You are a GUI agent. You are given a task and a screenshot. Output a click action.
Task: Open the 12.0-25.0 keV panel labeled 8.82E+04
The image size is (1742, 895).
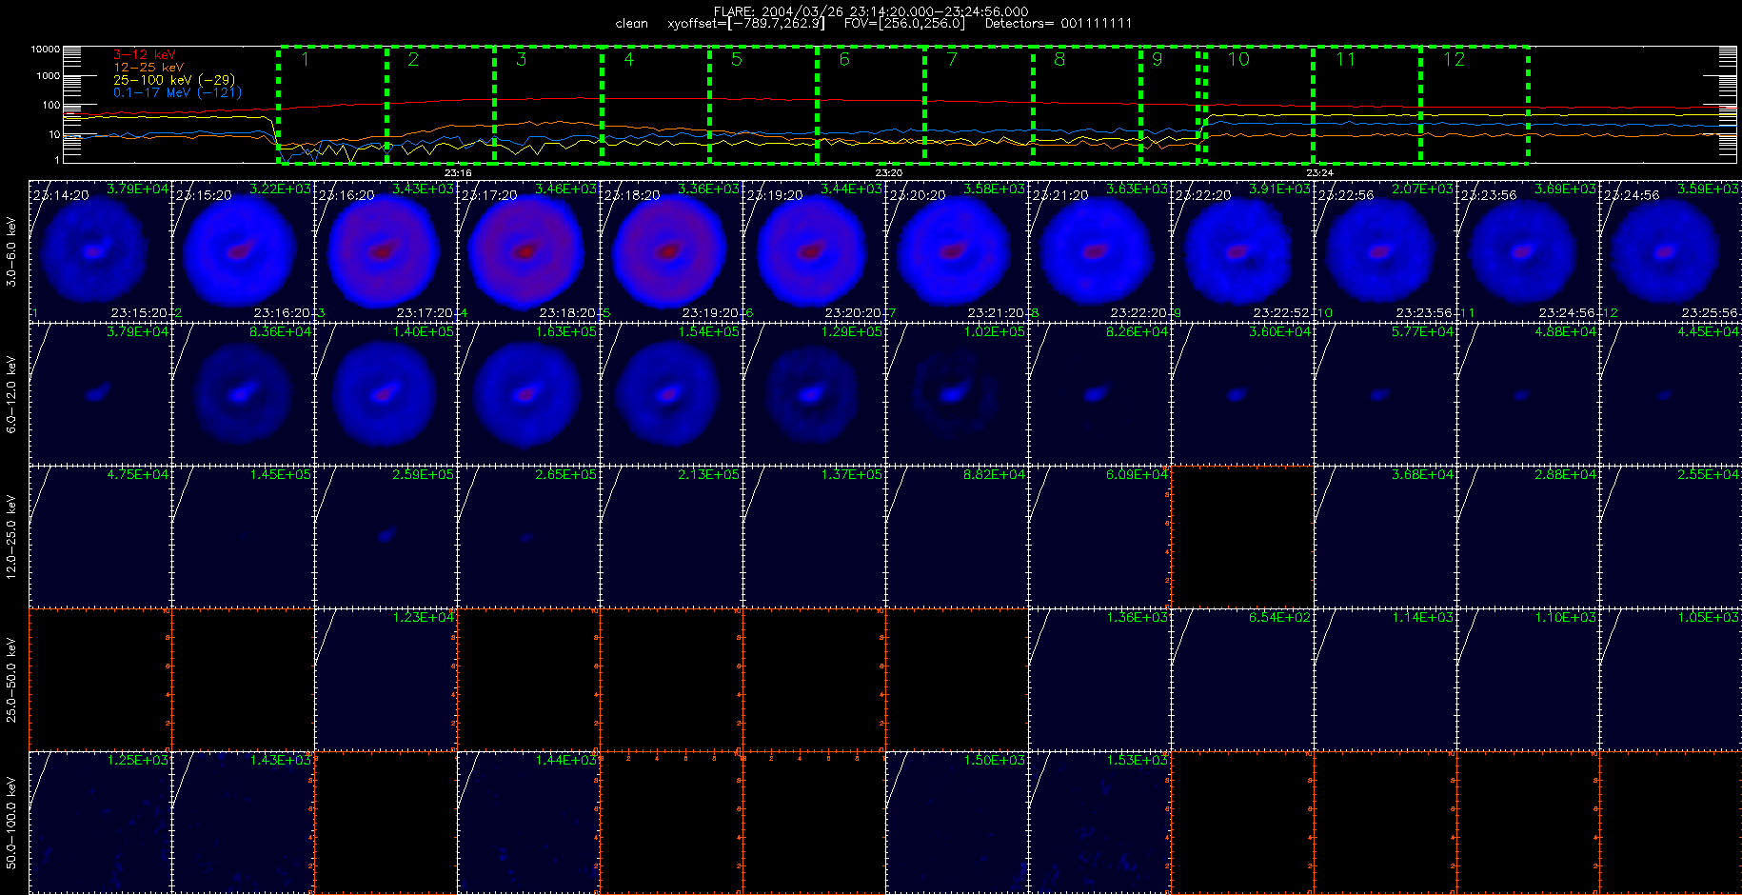[957, 537]
